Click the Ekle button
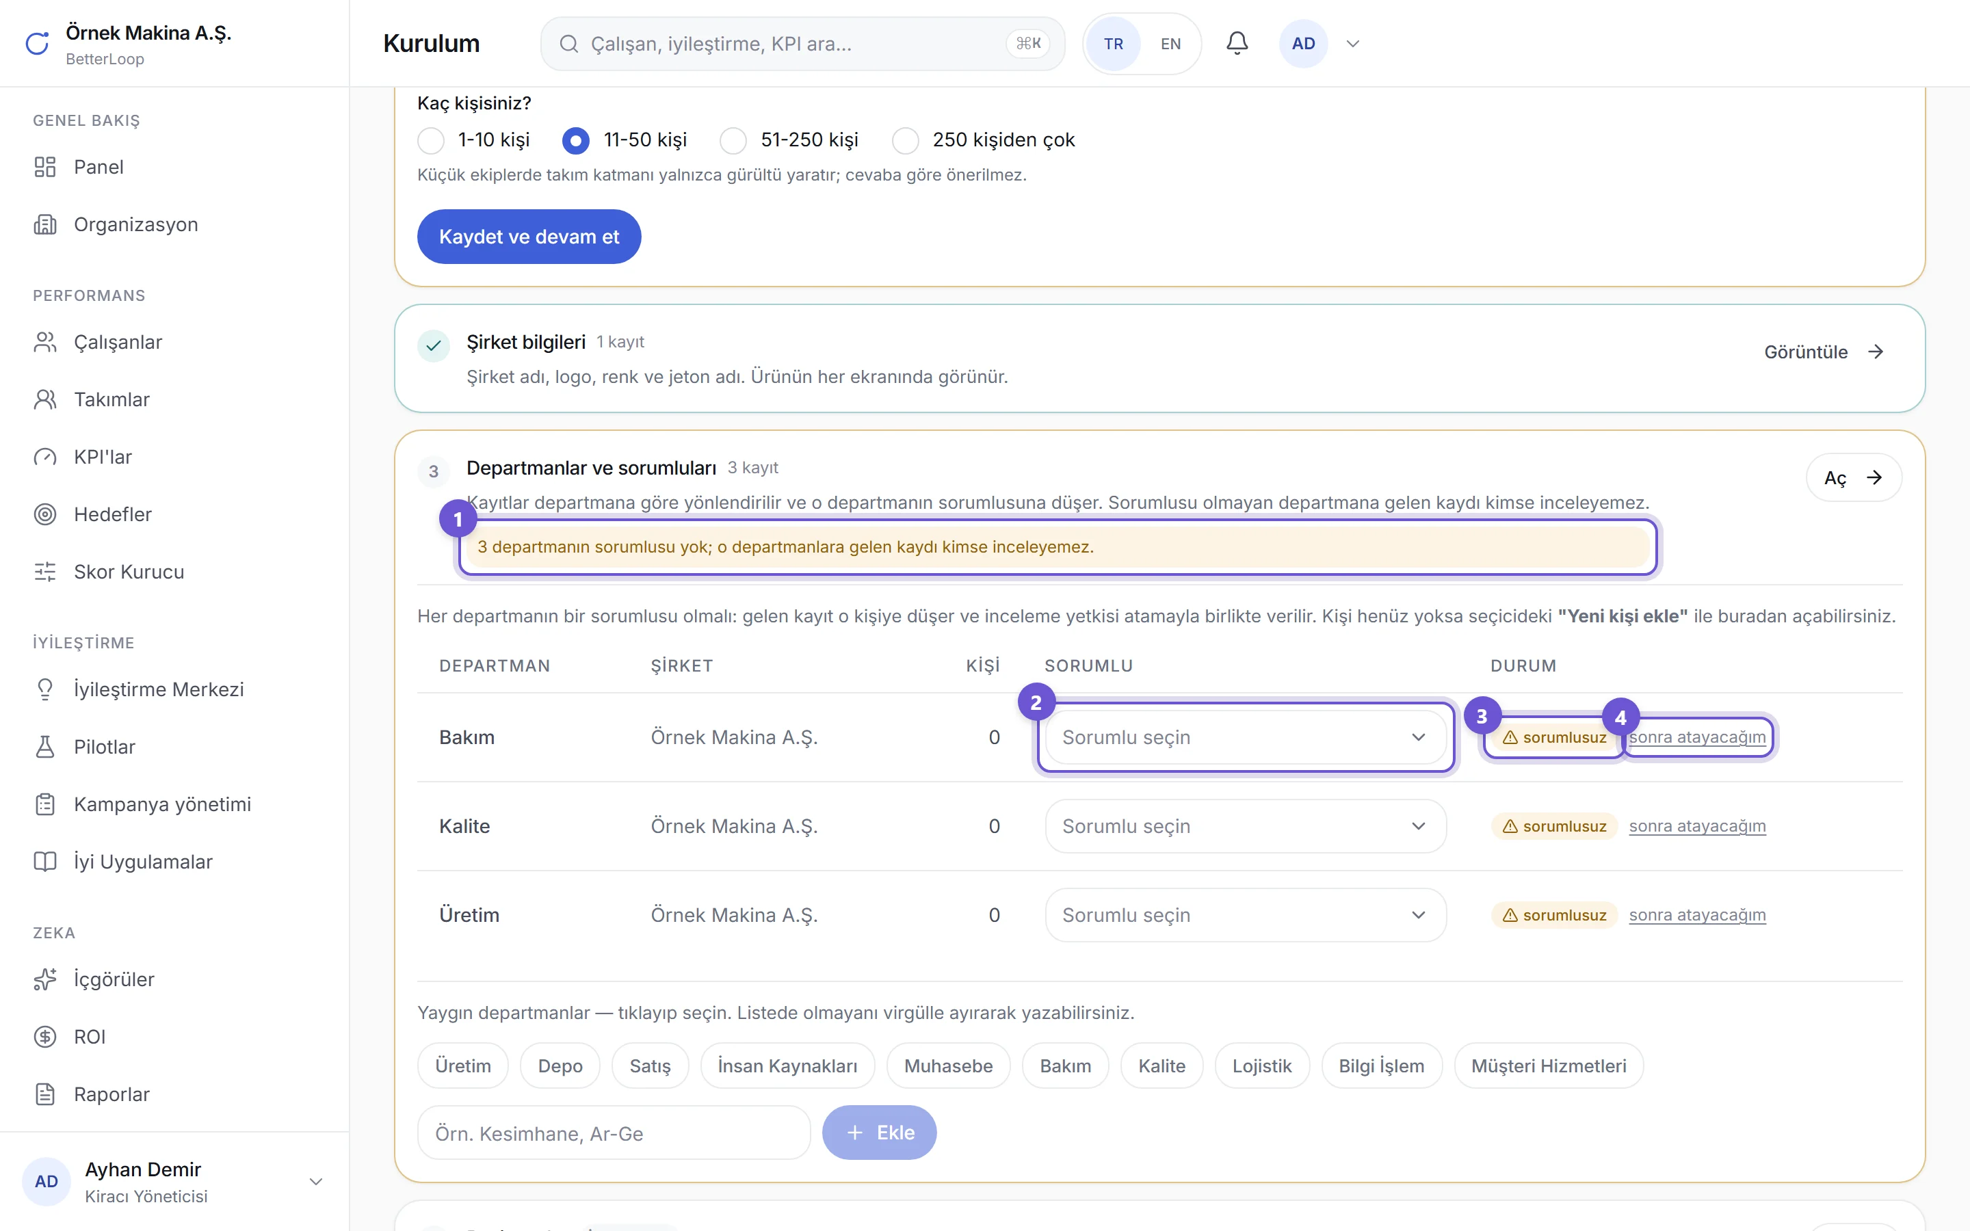 (x=879, y=1133)
